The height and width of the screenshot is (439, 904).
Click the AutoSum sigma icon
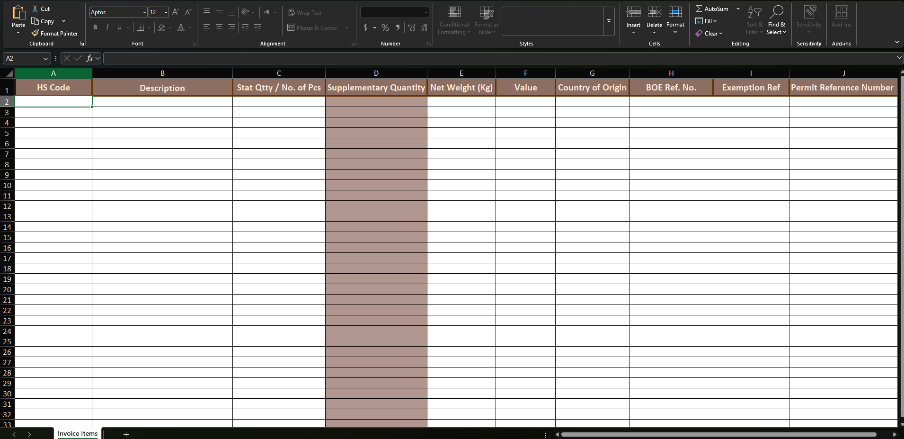click(699, 9)
